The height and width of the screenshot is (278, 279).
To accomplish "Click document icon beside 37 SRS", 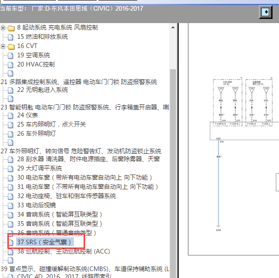I will coord(11,242).
